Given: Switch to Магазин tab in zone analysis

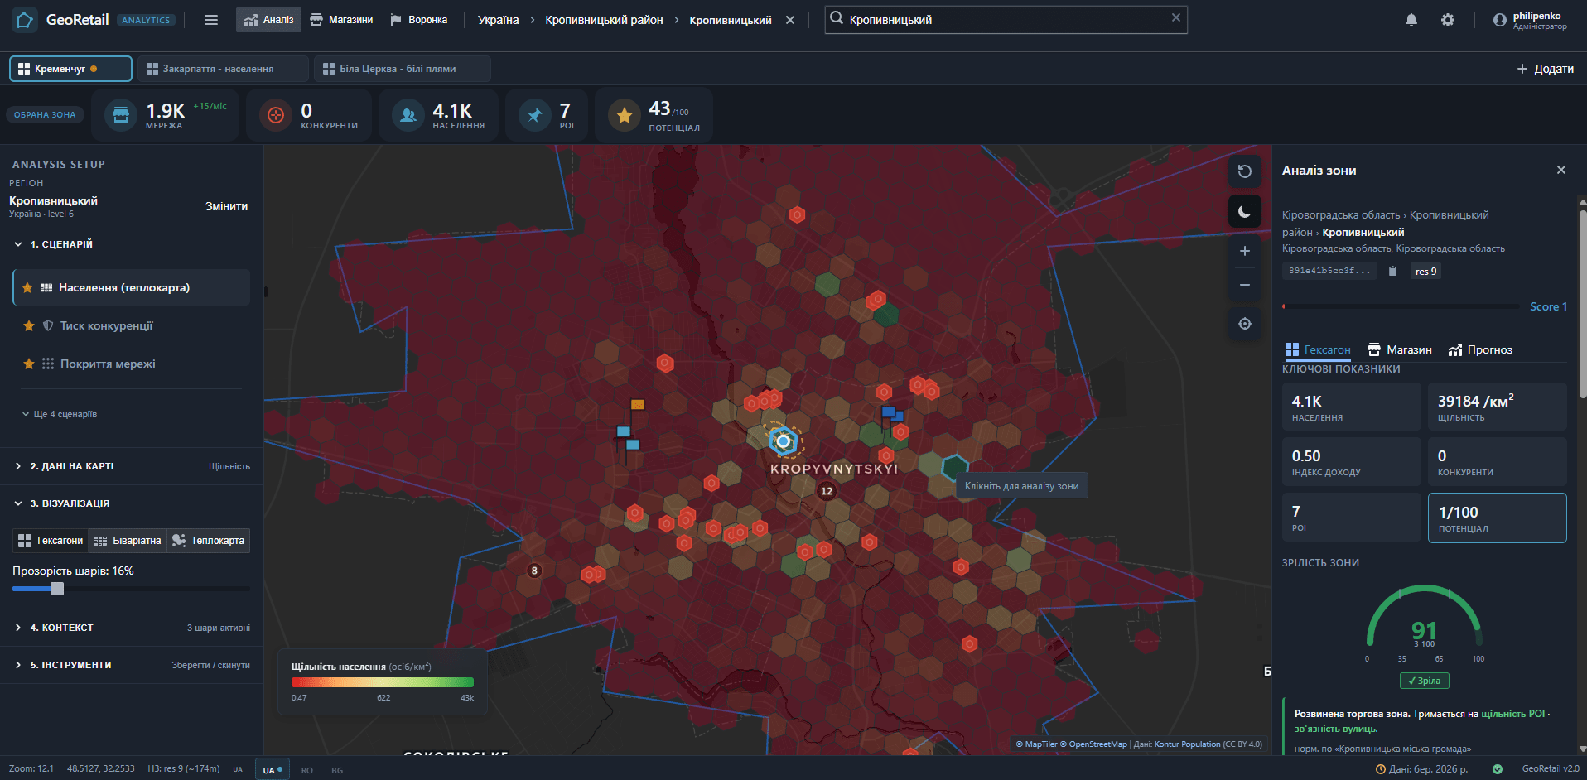Looking at the screenshot, I should tap(1400, 349).
